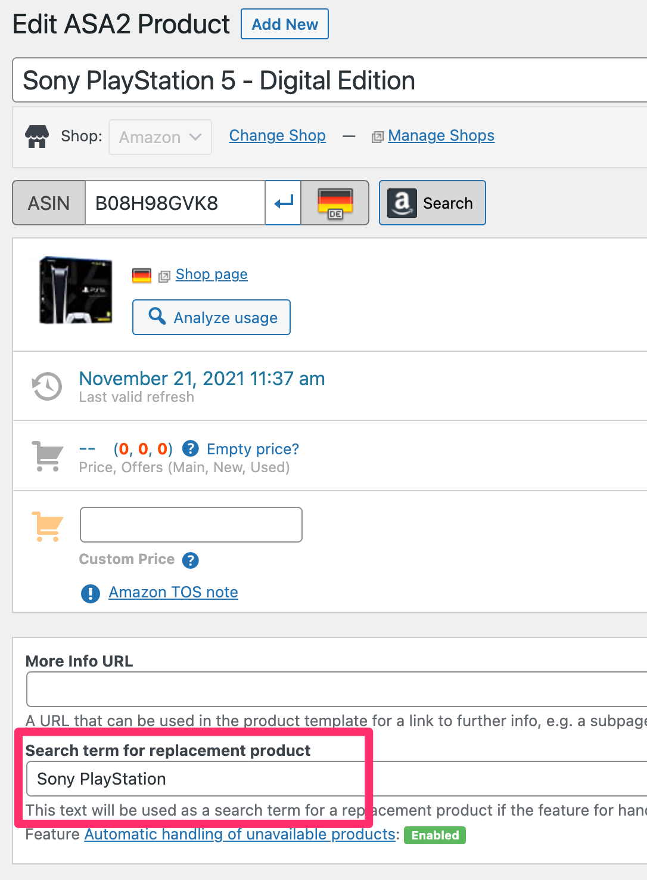Open the Amazon shop selector dropdown
The image size is (647, 880).
tap(160, 137)
